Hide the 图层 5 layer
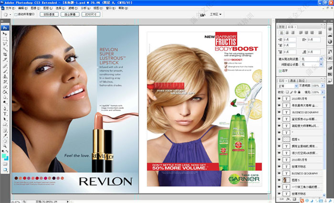 pos(279,180)
